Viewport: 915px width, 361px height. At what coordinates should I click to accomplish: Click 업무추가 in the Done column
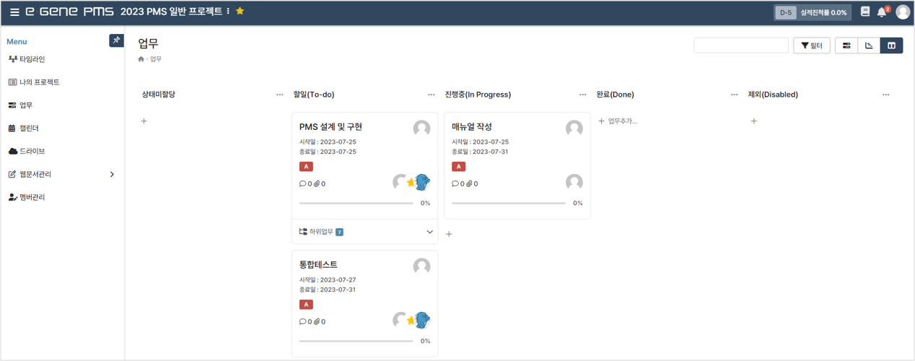618,121
